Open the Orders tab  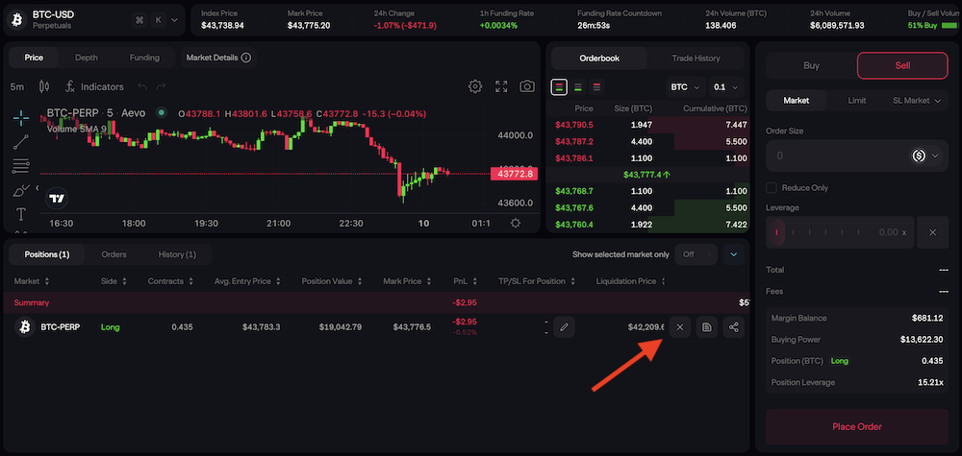pos(114,254)
